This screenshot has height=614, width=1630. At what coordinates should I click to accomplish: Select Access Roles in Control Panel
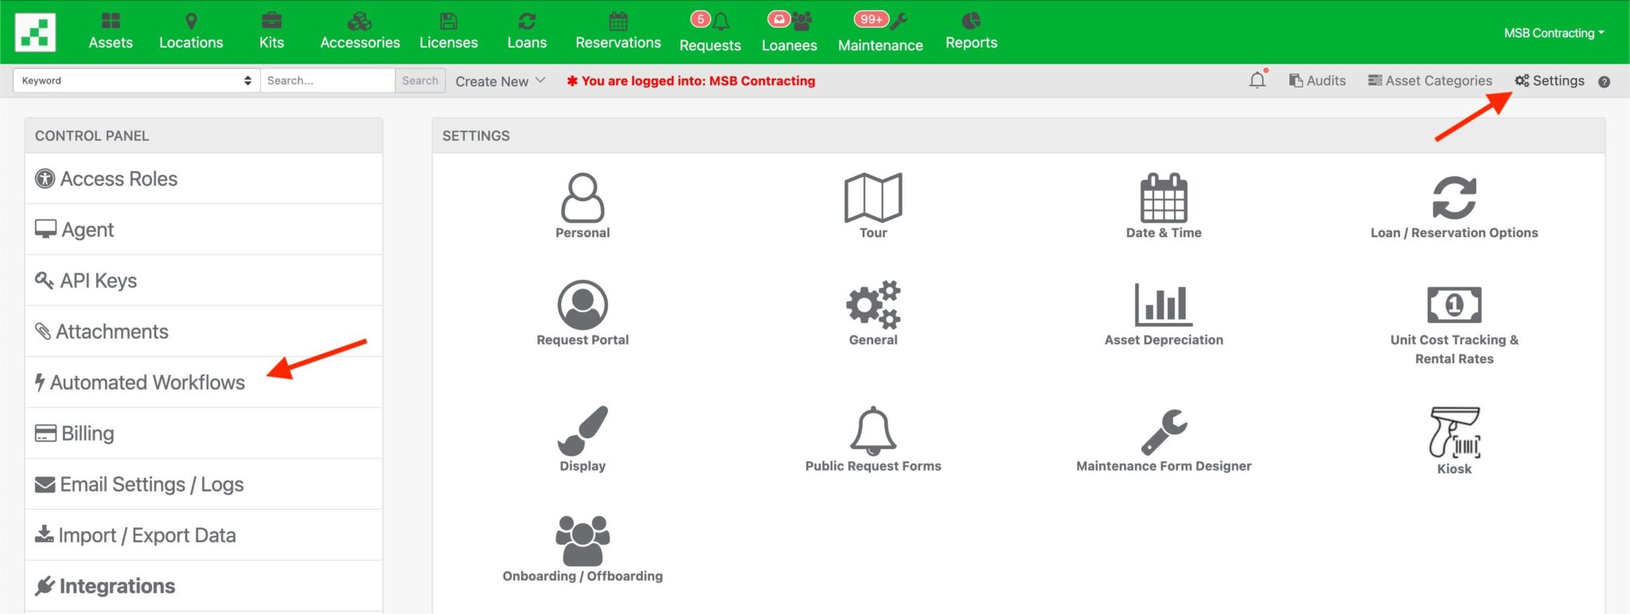204,179
